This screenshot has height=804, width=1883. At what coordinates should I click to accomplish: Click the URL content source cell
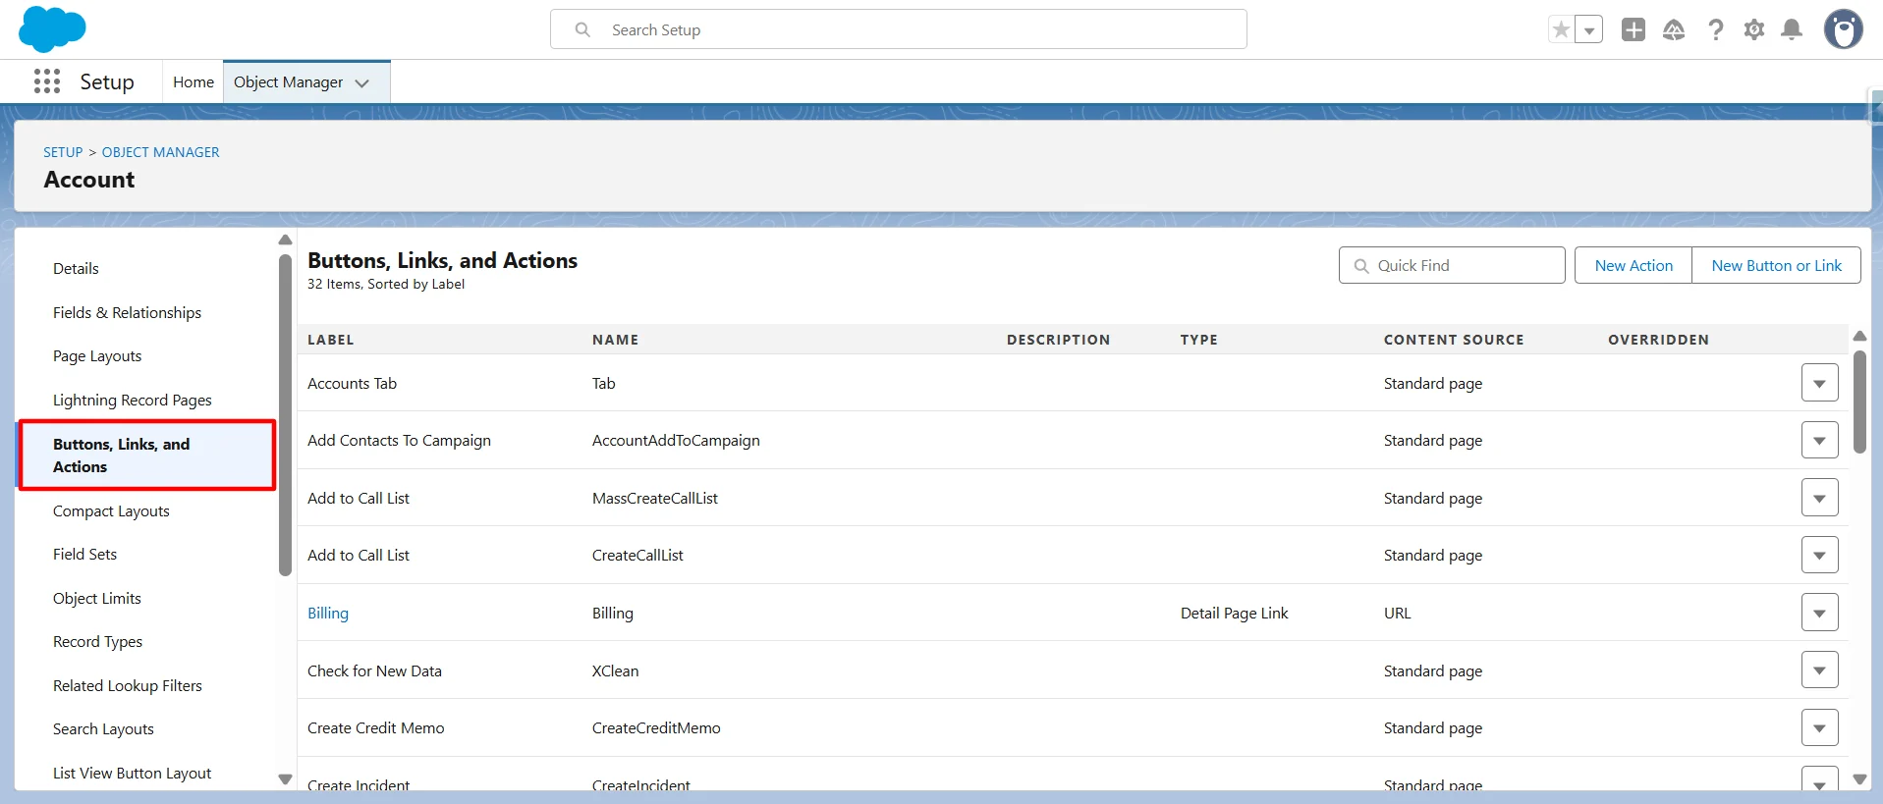1397,614
